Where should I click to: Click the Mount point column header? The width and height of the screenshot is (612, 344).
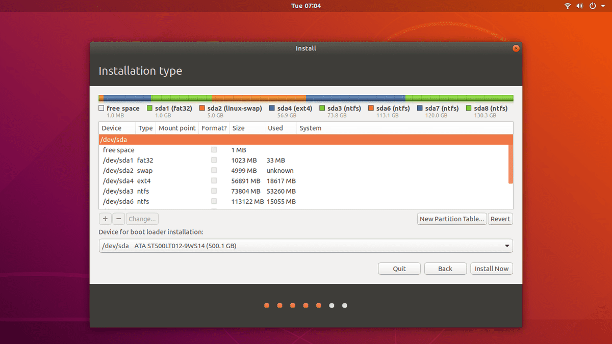(x=177, y=128)
